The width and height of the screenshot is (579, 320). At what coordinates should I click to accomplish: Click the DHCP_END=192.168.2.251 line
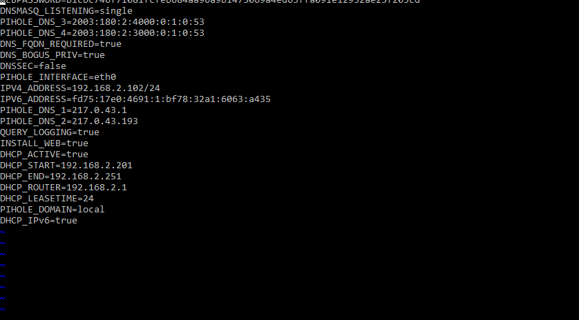click(61, 177)
